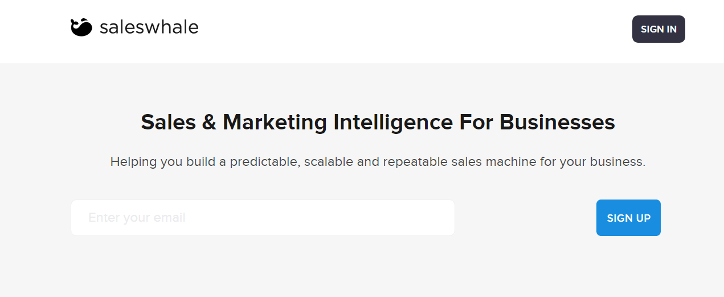This screenshot has height=297, width=724.
Task: Click the word Businesses in the headline
Action: point(557,123)
